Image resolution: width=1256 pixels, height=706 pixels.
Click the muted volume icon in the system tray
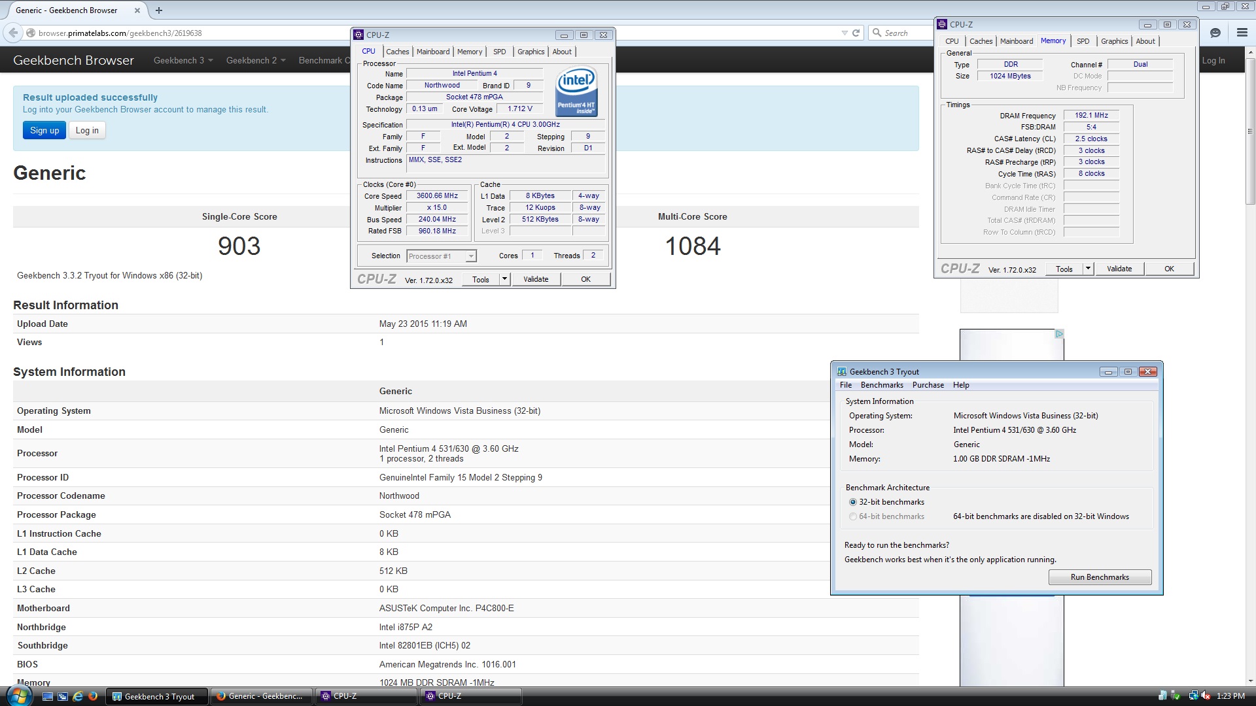pyautogui.click(x=1205, y=696)
